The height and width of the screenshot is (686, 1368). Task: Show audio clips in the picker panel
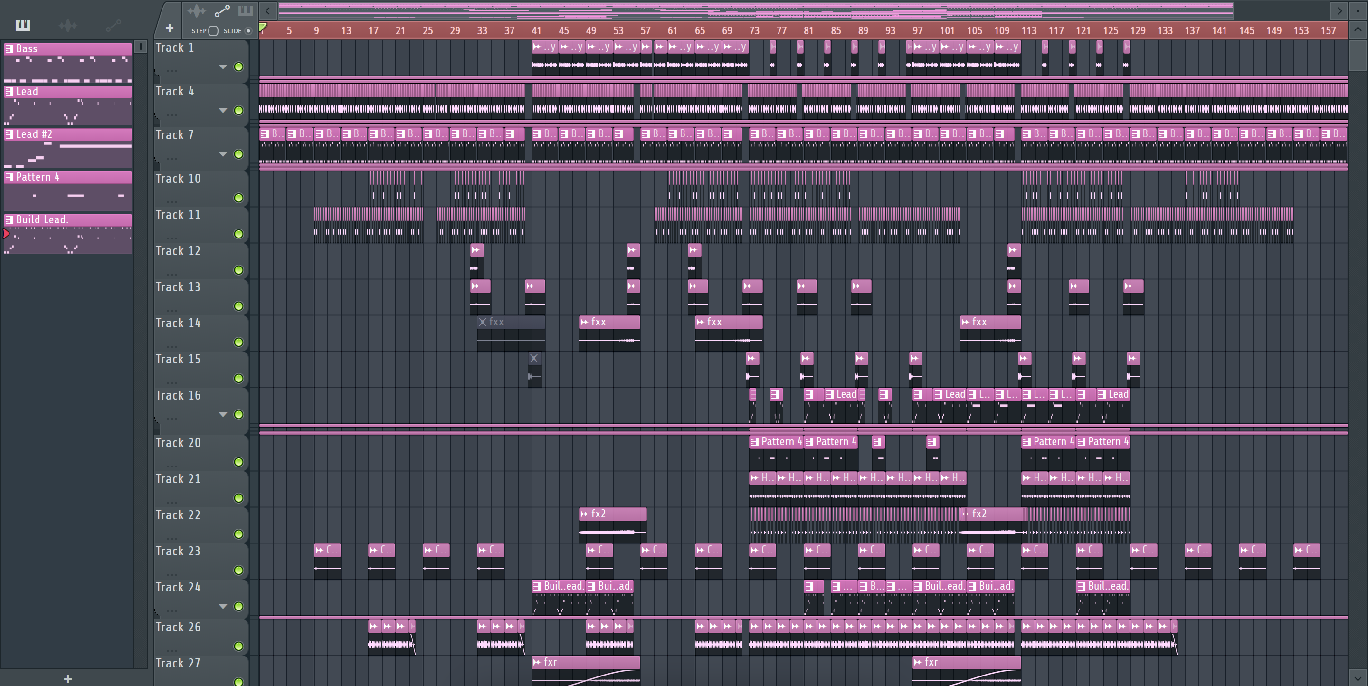pos(68,25)
